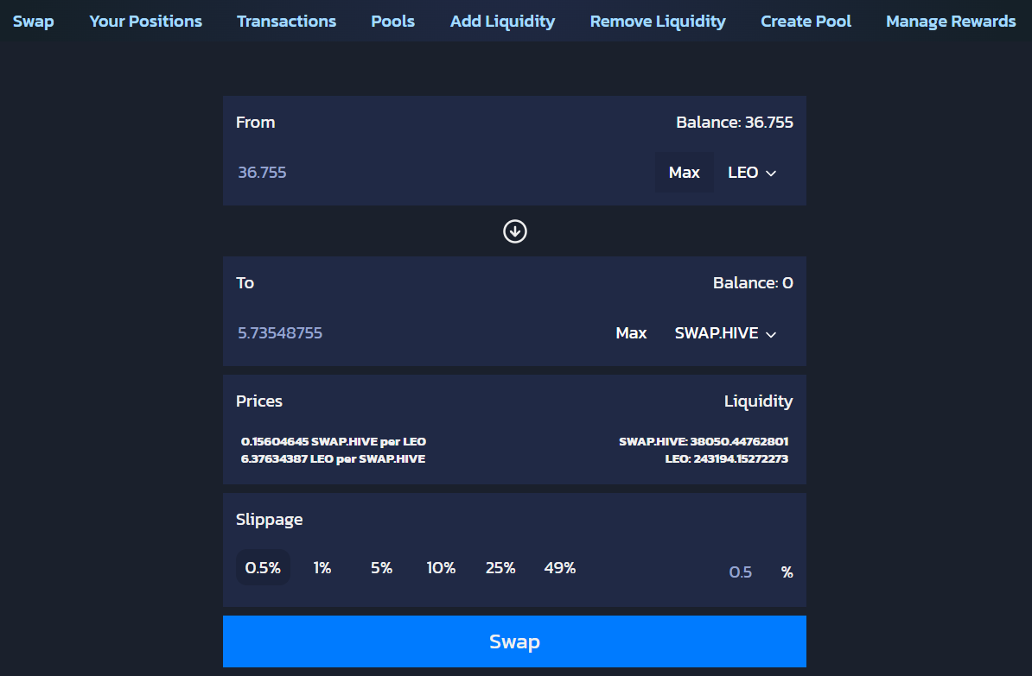Open the Your Positions tab
Viewport: 1032px width, 676px height.
[145, 22]
